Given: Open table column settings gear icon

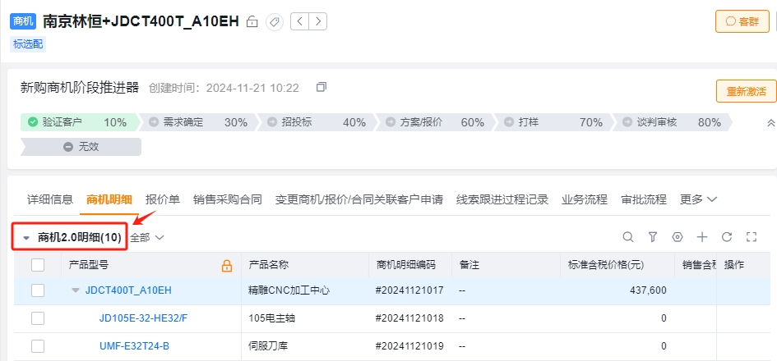Looking at the screenshot, I should point(678,237).
